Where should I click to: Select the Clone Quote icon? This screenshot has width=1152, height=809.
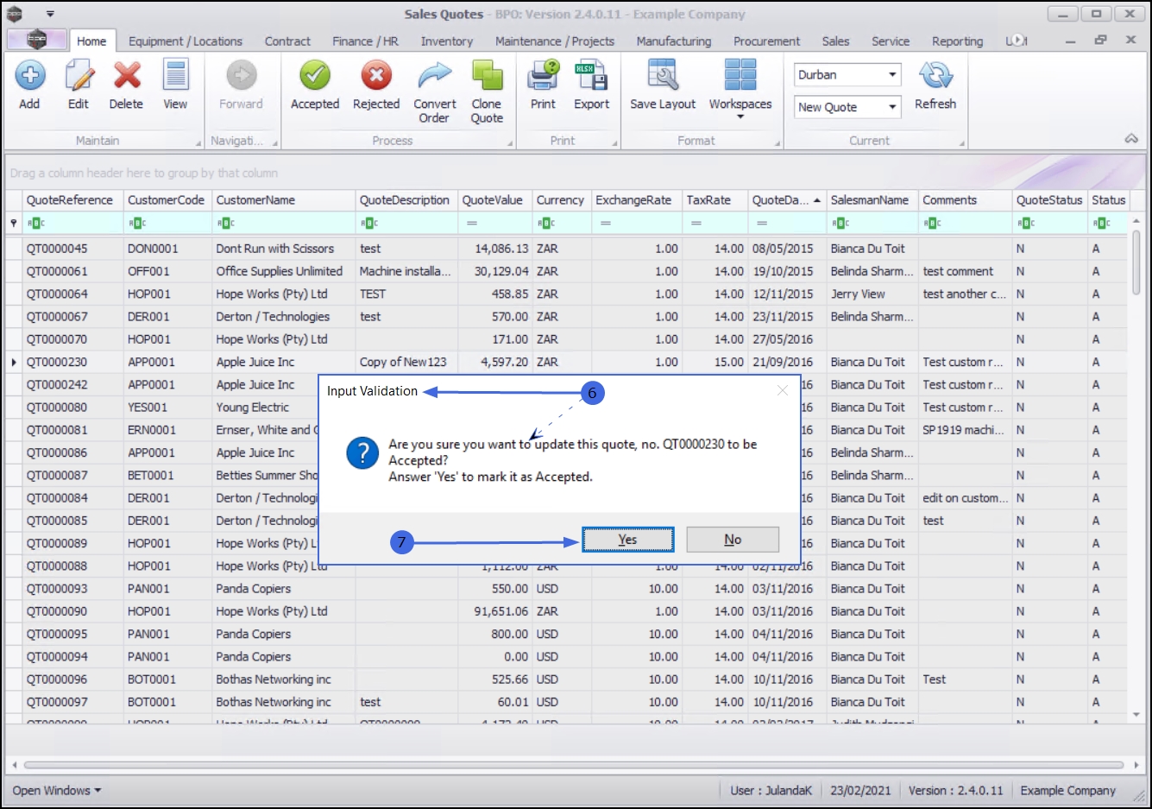coord(487,76)
